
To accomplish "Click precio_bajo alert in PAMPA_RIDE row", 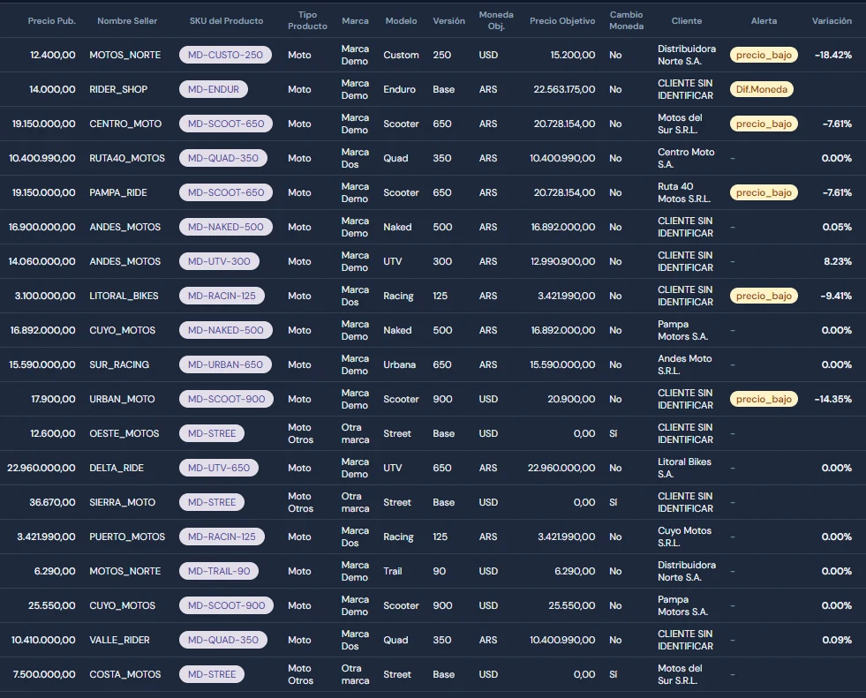I will 764,192.
